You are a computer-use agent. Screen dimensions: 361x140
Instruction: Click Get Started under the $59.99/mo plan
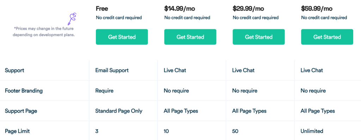(x=327, y=37)
